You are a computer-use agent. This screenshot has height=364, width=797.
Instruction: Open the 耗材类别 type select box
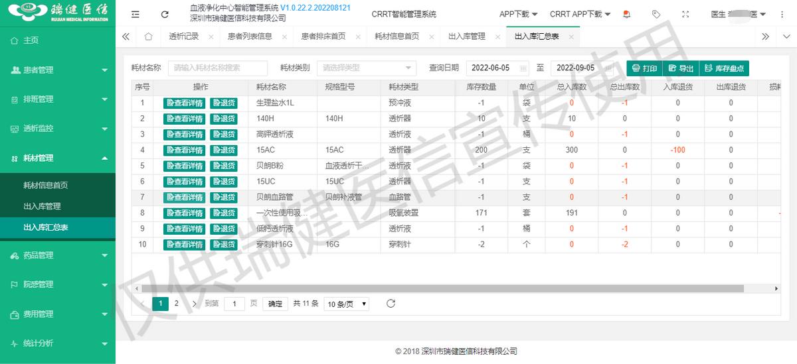click(367, 68)
